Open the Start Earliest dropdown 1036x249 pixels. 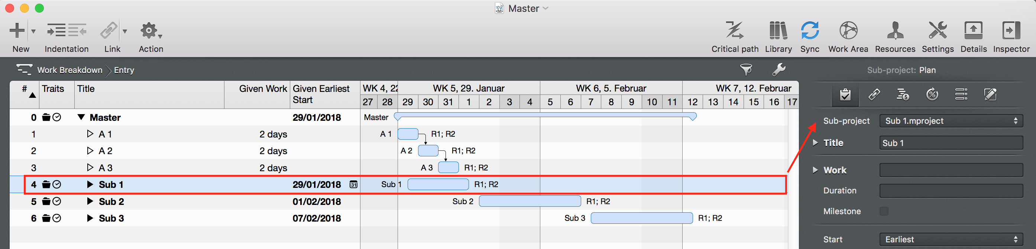click(951, 239)
